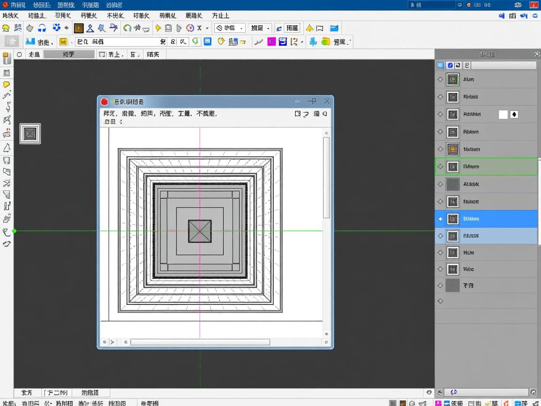Select the brown door icon in top toolbar
The image size is (541, 406).
tap(78, 28)
